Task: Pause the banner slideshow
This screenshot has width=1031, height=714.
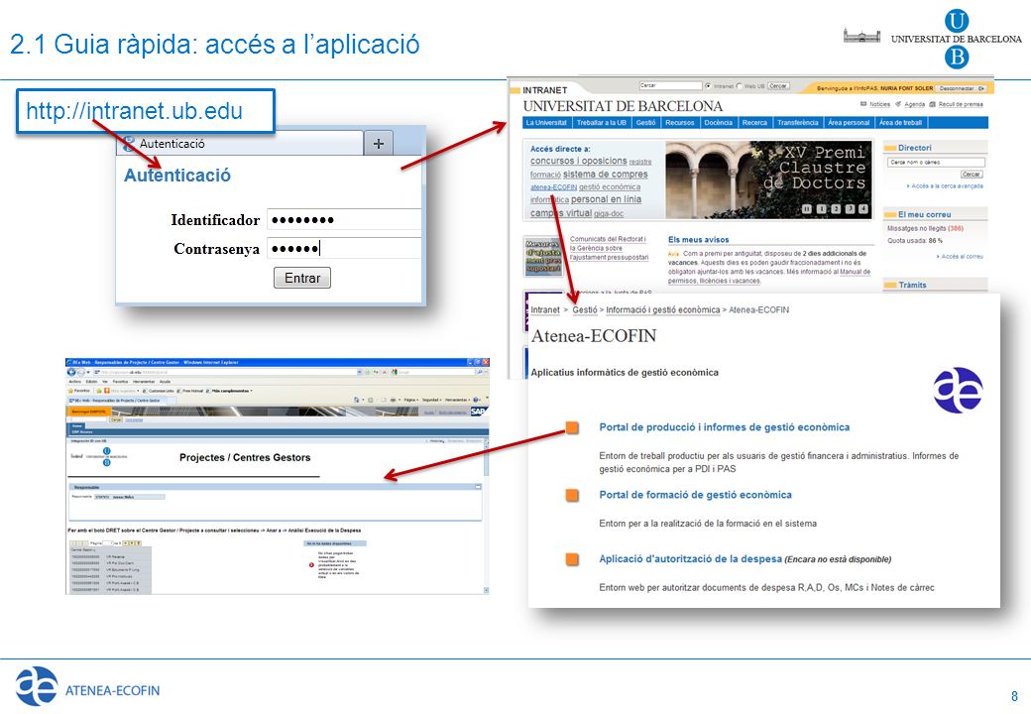Action: click(807, 208)
